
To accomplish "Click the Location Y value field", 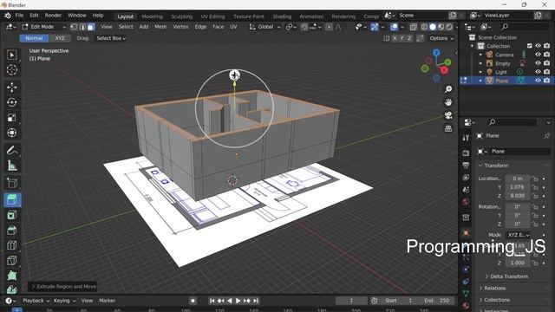I will (x=518, y=187).
